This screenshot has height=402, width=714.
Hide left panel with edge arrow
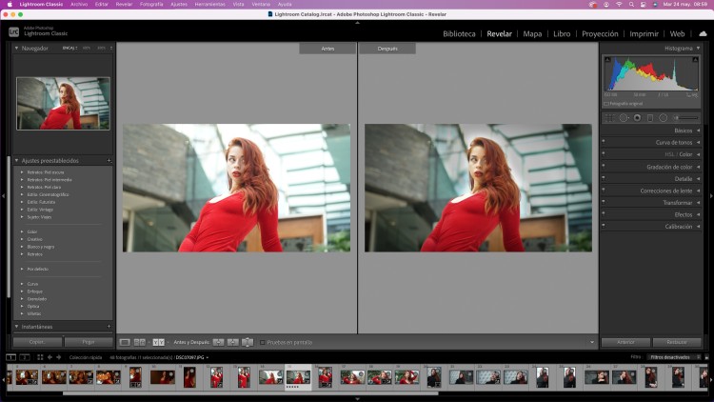tap(3, 196)
